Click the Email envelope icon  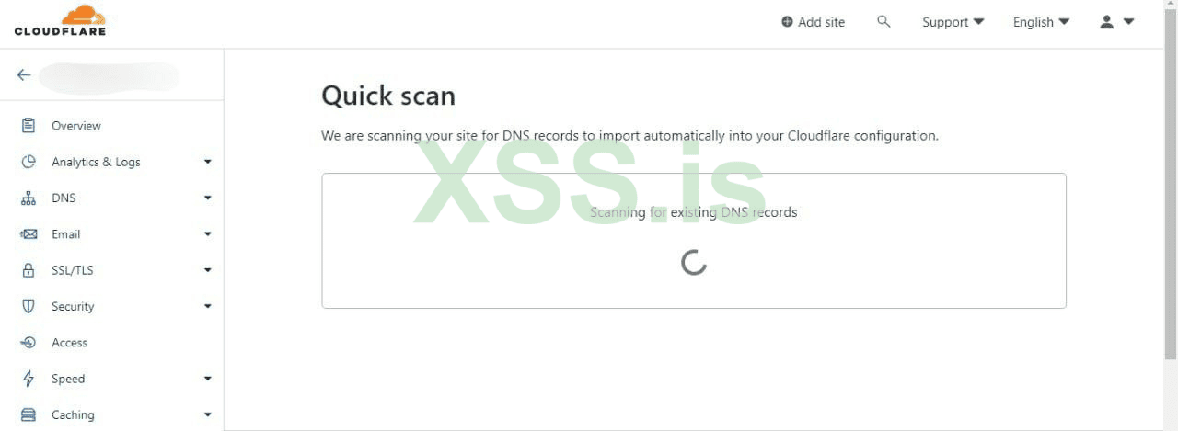[29, 234]
